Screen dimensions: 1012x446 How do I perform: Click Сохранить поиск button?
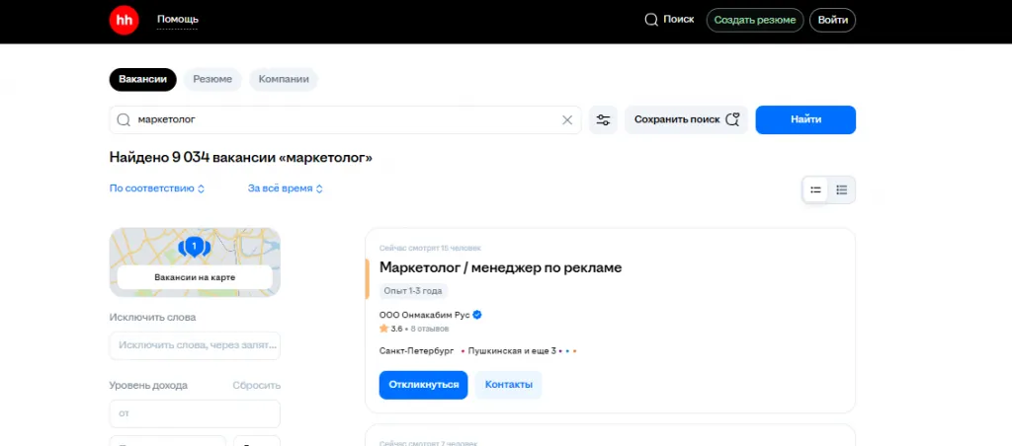[686, 119]
